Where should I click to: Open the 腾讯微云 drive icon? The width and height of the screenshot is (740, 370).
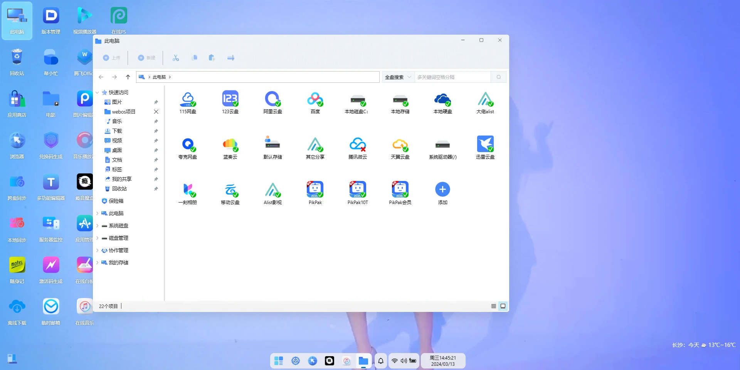coord(357,145)
